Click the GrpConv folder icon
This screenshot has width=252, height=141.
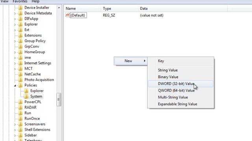(20, 46)
